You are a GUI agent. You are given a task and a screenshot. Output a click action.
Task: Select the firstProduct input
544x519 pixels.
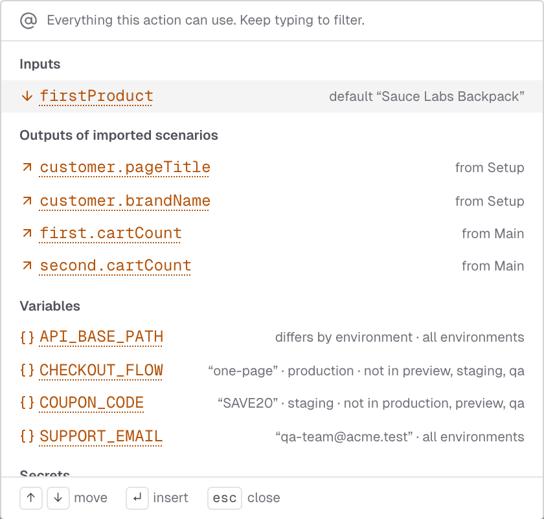(272, 96)
